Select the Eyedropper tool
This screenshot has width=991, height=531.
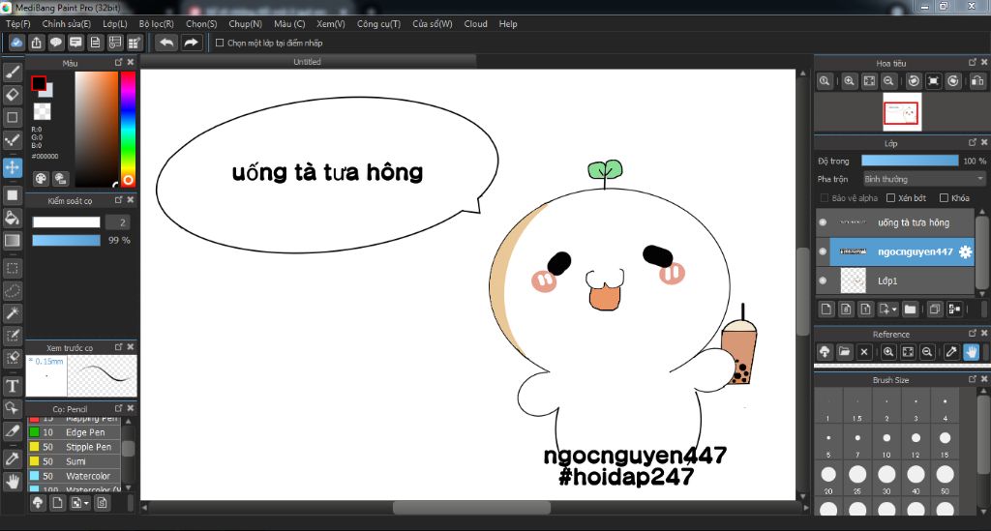point(12,458)
